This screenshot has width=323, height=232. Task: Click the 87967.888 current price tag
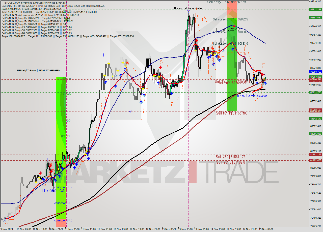316,77
